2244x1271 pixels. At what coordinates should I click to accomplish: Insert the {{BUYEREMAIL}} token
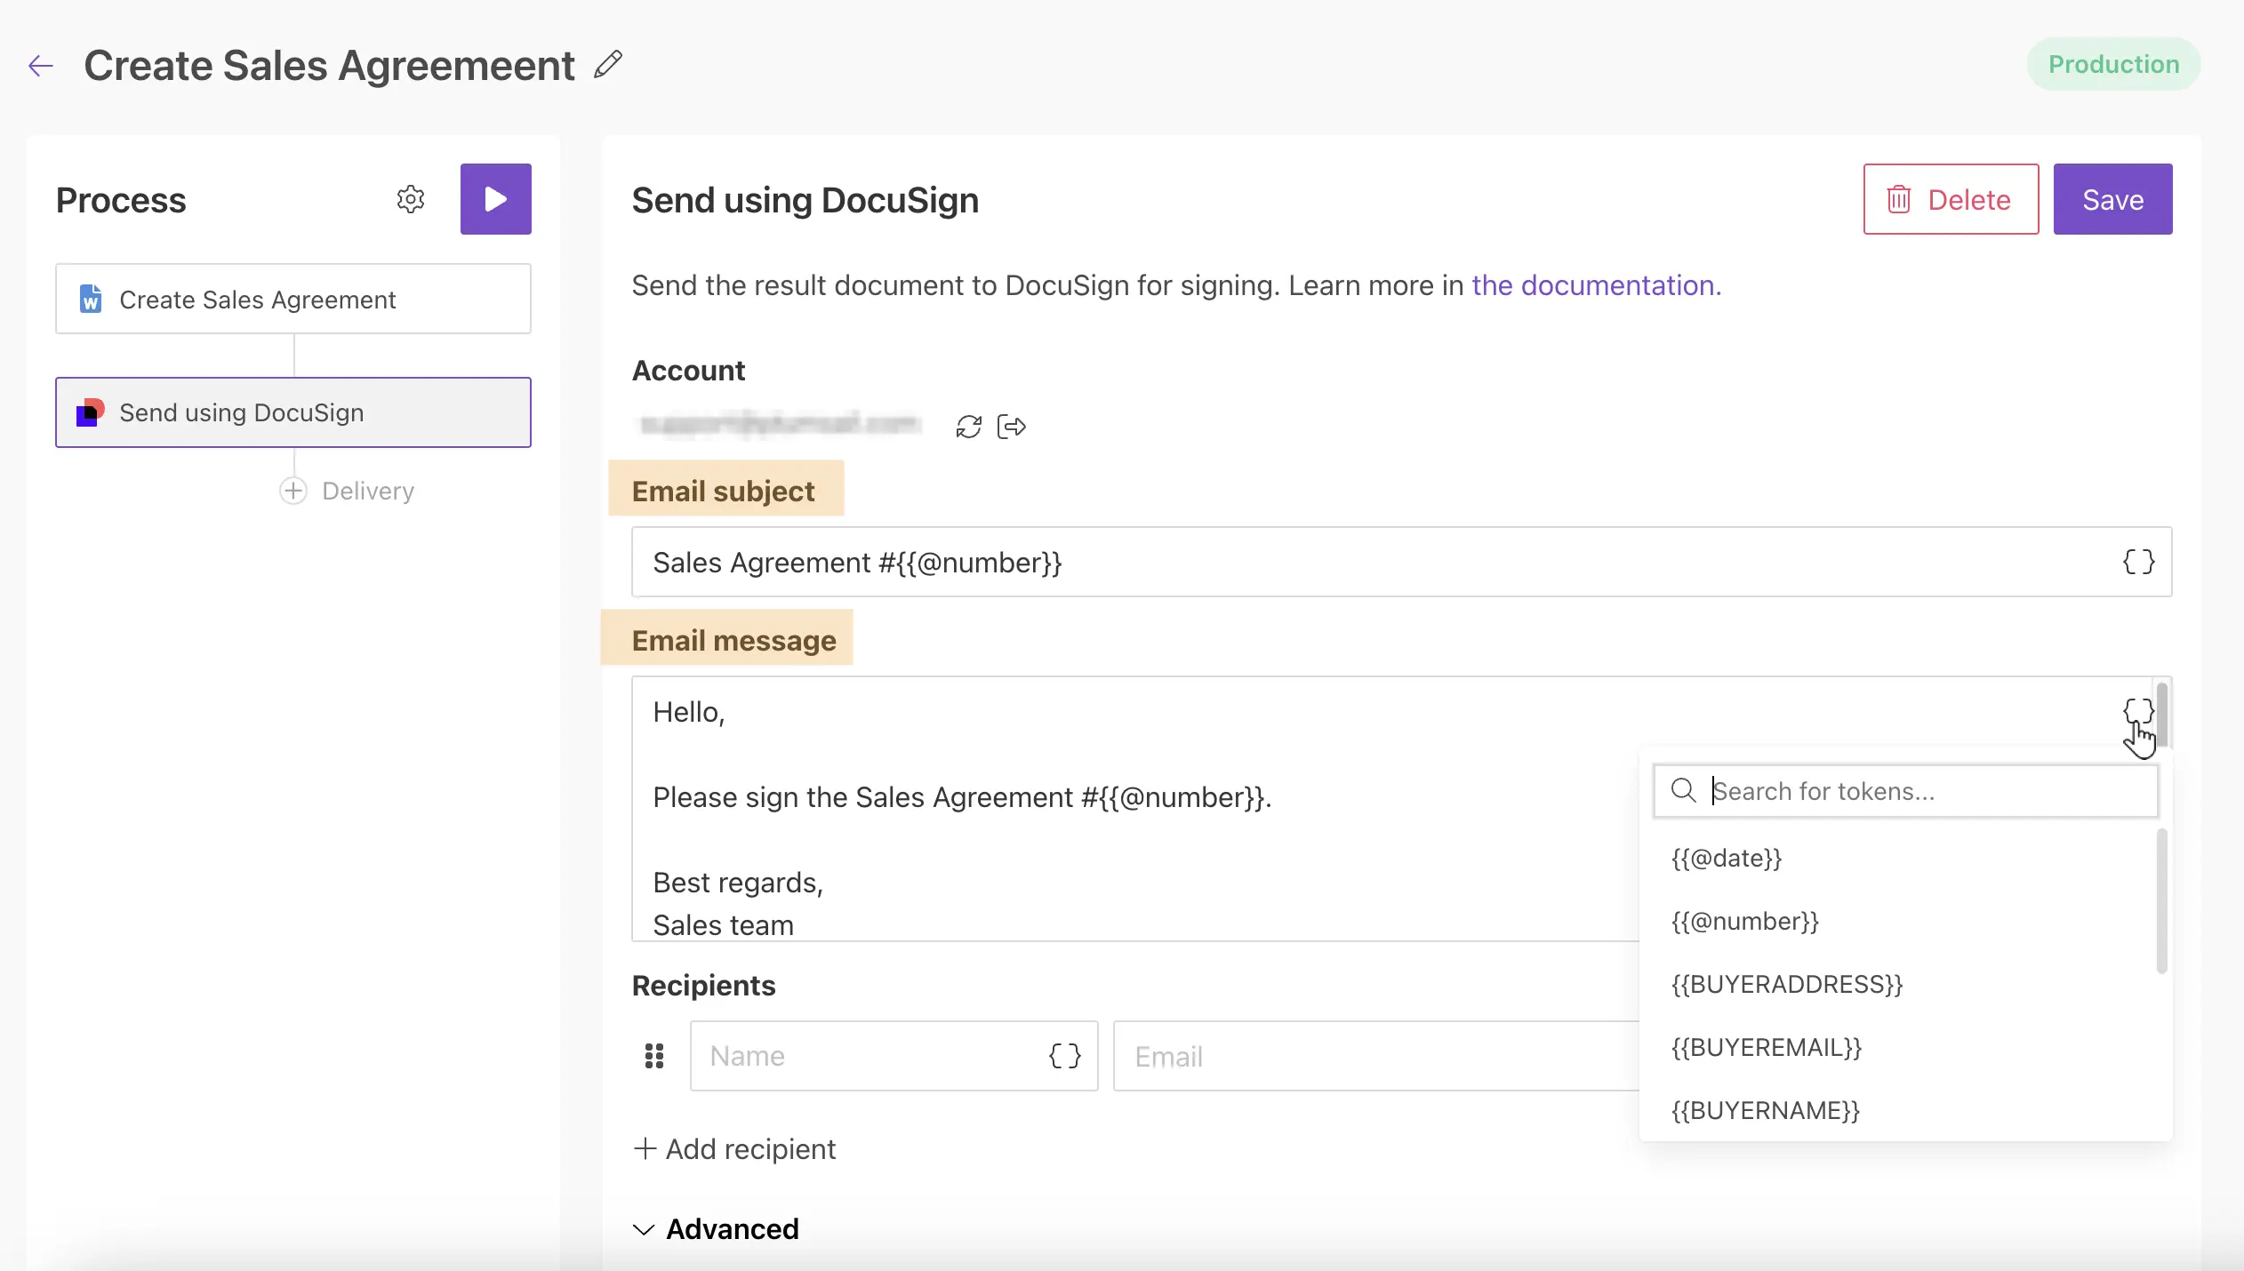1767,1048
